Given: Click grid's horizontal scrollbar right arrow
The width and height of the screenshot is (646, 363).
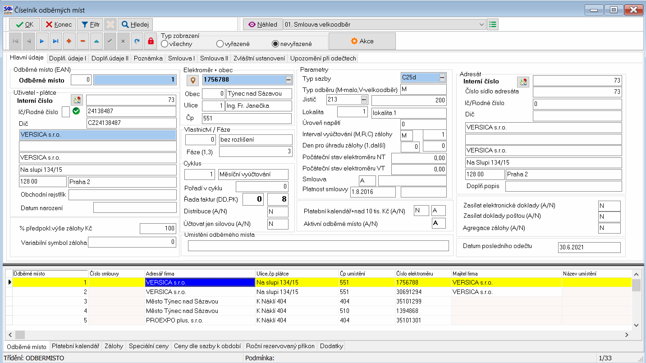Looking at the screenshot, I should tap(626, 335).
